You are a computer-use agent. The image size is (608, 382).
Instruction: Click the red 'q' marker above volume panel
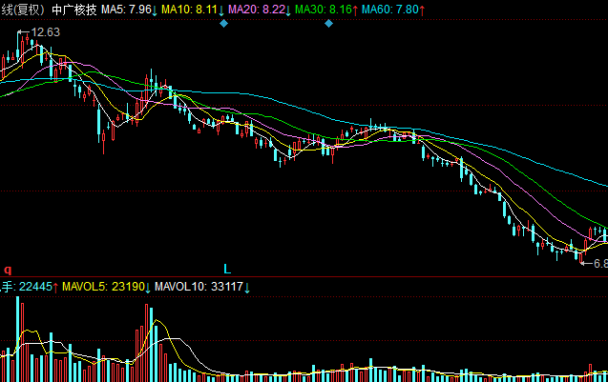click(7, 270)
